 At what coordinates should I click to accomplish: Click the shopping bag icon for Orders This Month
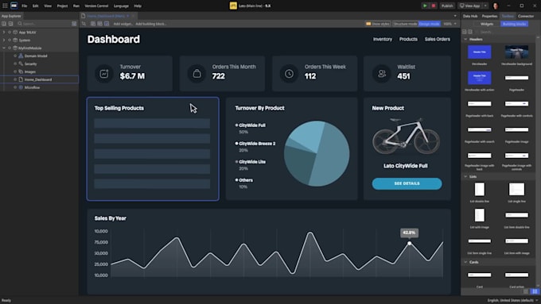[197, 74]
